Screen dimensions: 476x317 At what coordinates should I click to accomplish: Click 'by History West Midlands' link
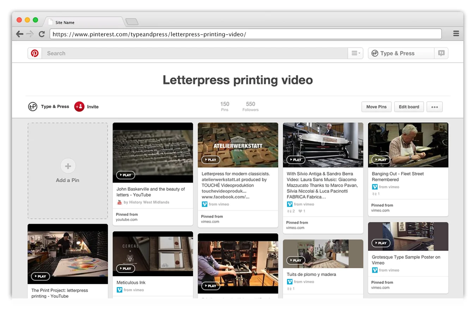(146, 202)
